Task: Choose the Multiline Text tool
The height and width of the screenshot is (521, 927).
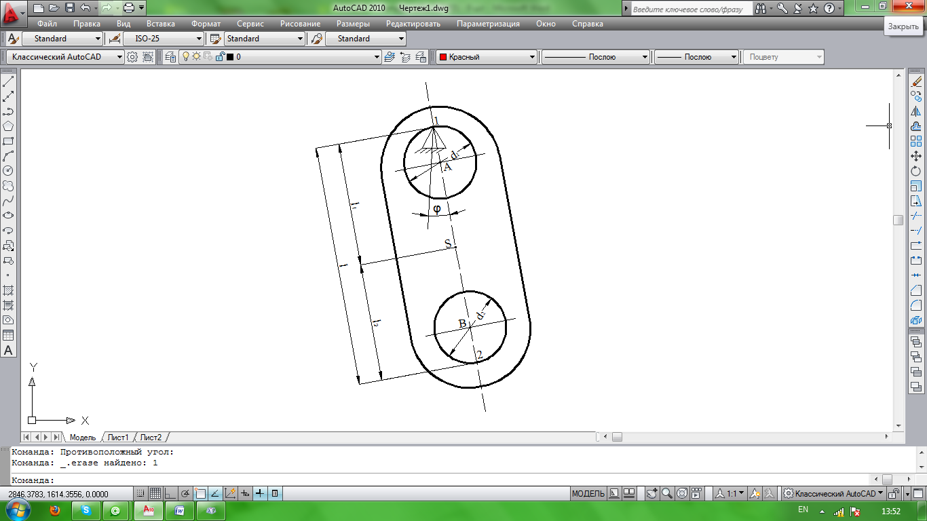Action: [x=9, y=350]
